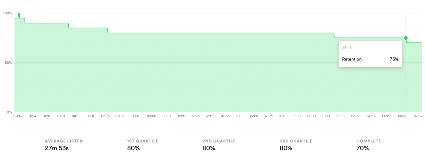Click the 10:27 time axis label
This screenshot has height=154, width=425.
coord(167,116)
